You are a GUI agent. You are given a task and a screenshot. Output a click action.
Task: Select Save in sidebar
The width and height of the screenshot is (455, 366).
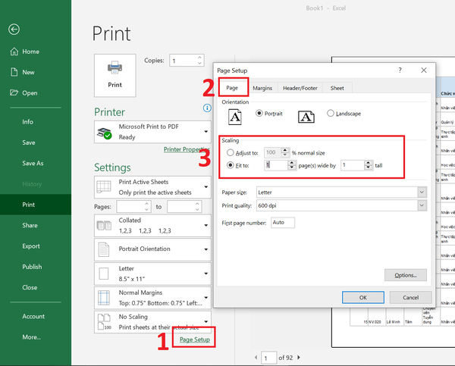tap(29, 142)
